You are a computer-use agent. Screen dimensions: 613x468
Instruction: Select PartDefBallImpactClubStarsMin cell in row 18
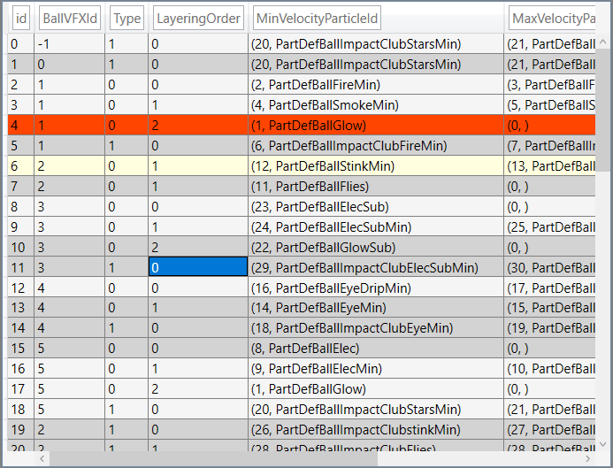tap(376, 409)
